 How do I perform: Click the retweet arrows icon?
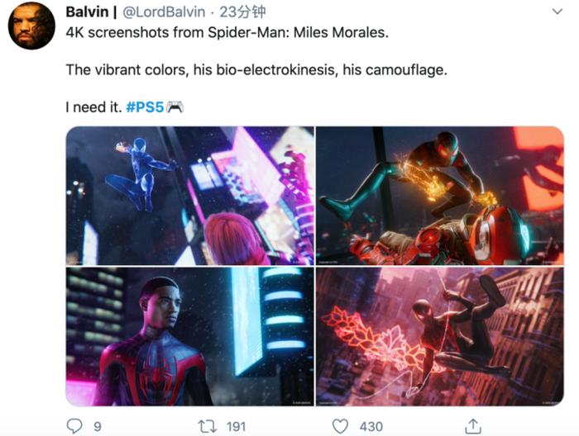tap(208, 426)
